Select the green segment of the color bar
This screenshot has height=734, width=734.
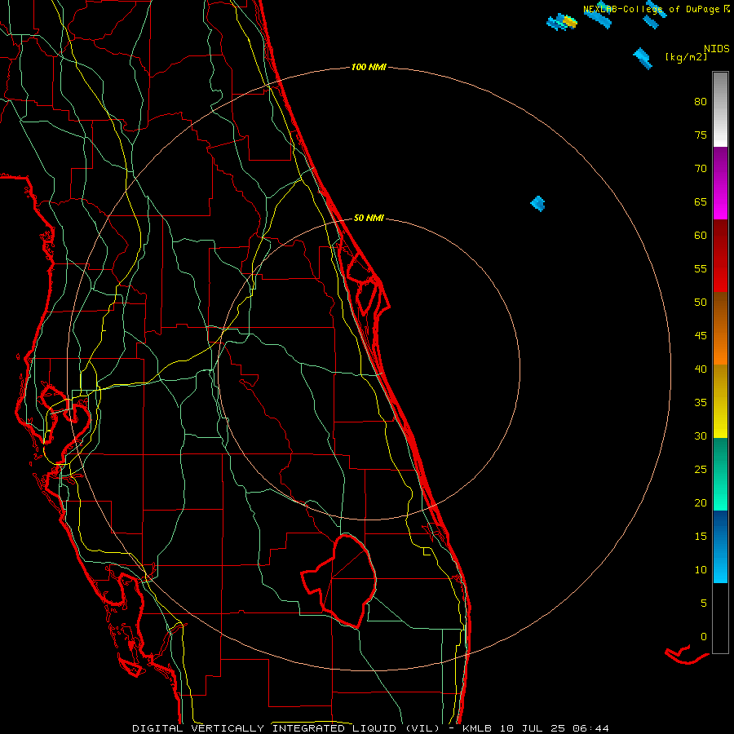[x=720, y=474]
